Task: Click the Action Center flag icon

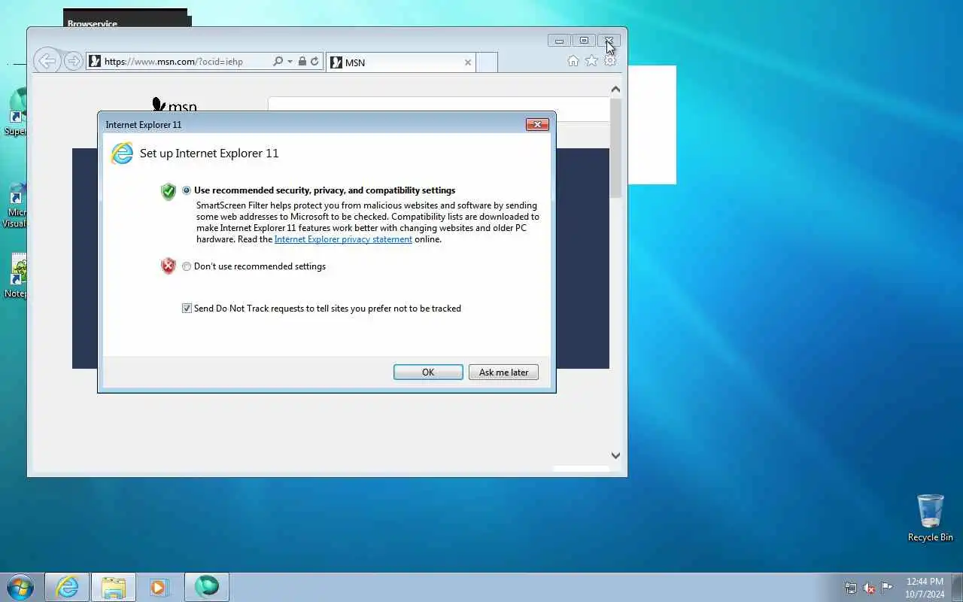Action: point(887,588)
